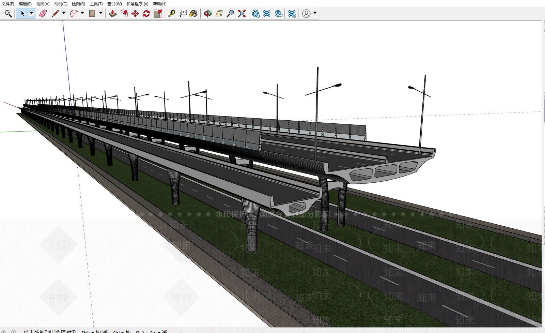
Task: Expand the Arc tool dropdown arrow
Action: click(82, 13)
